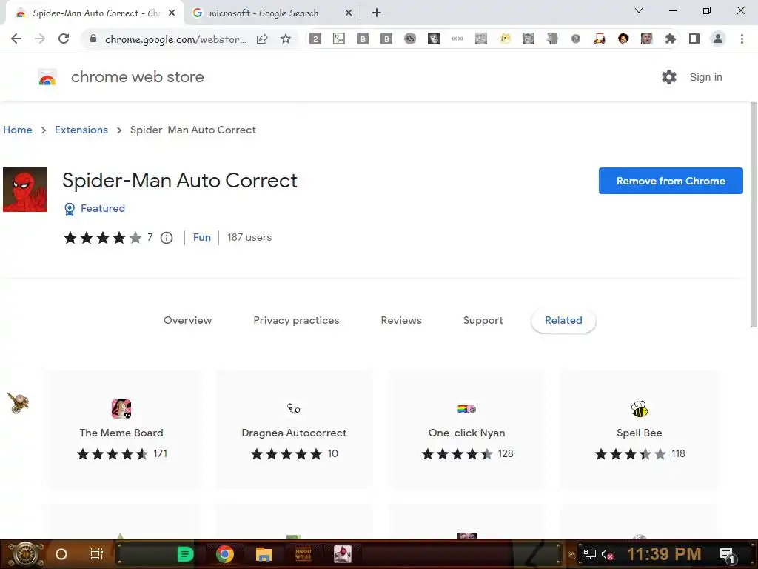Click the Spider-Man extension logo image
The height and width of the screenshot is (569, 758).
click(x=25, y=190)
